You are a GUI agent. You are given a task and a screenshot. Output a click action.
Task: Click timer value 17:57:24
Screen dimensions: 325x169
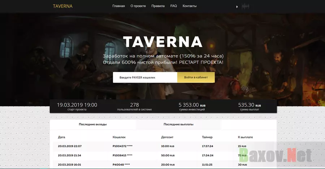(208, 146)
